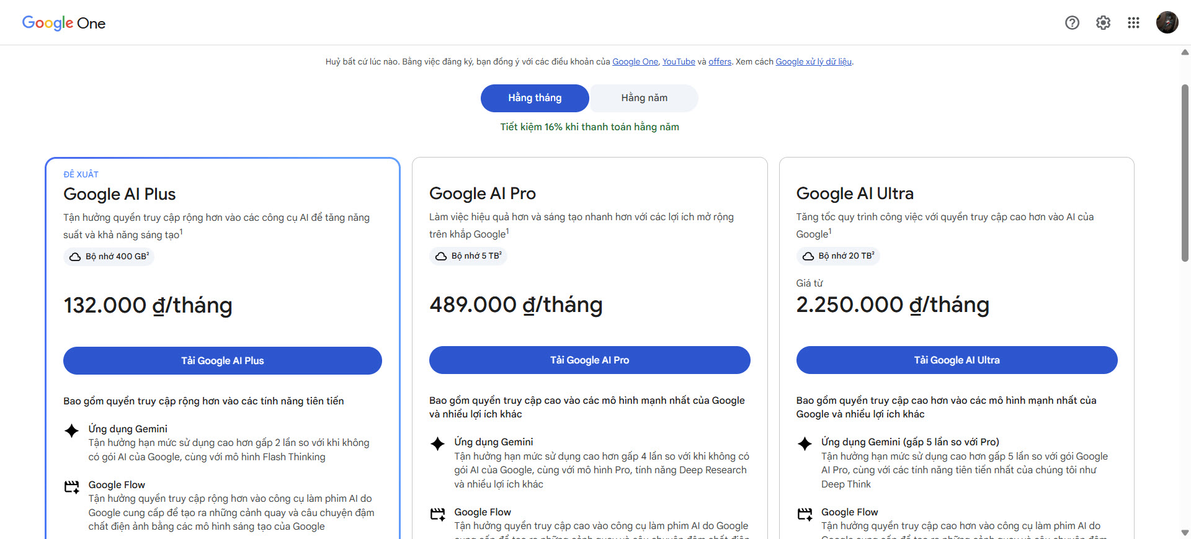The image size is (1191, 539).
Task: Click the Google One logo
Action: (x=64, y=23)
